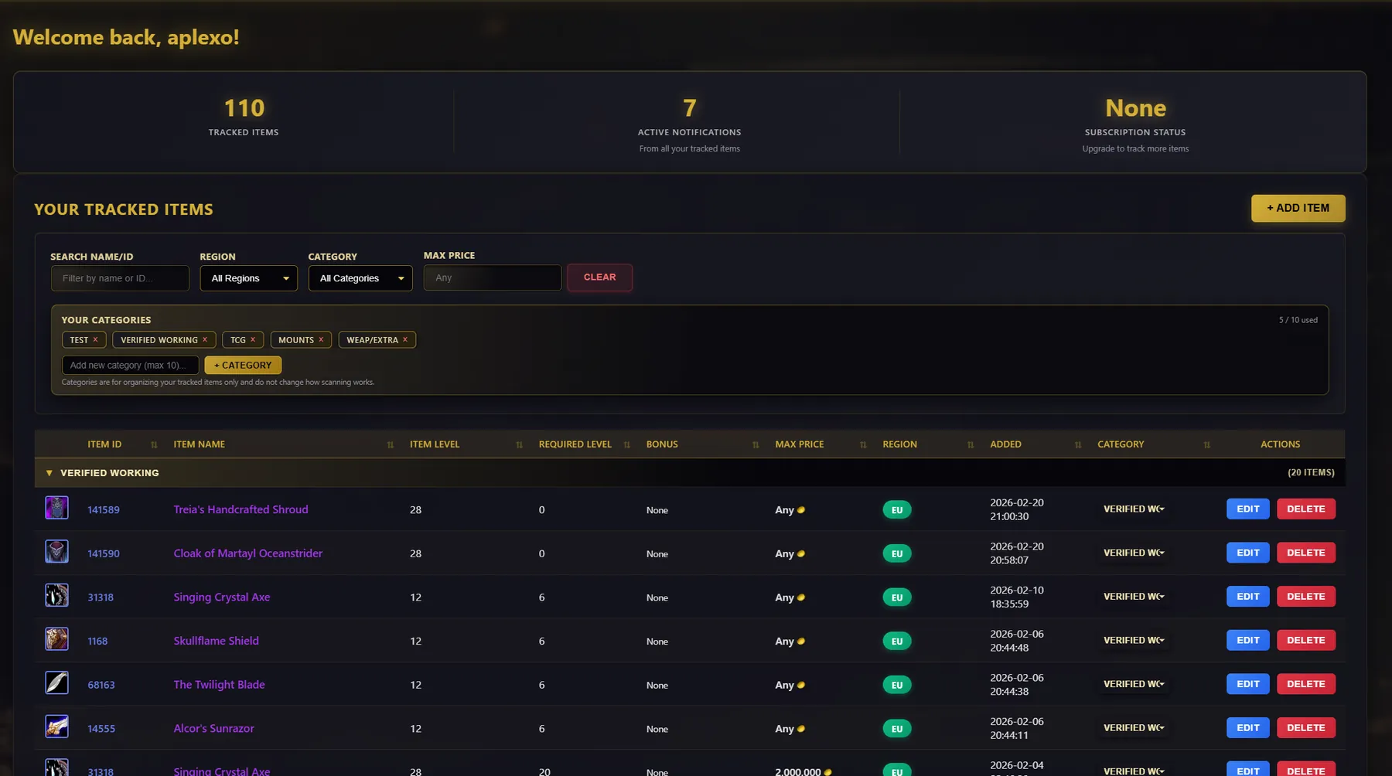Screen dimensions: 1392x776
Task: Click EU region badge for Treia's Handcrafted Shroud
Action: [x=897, y=510]
